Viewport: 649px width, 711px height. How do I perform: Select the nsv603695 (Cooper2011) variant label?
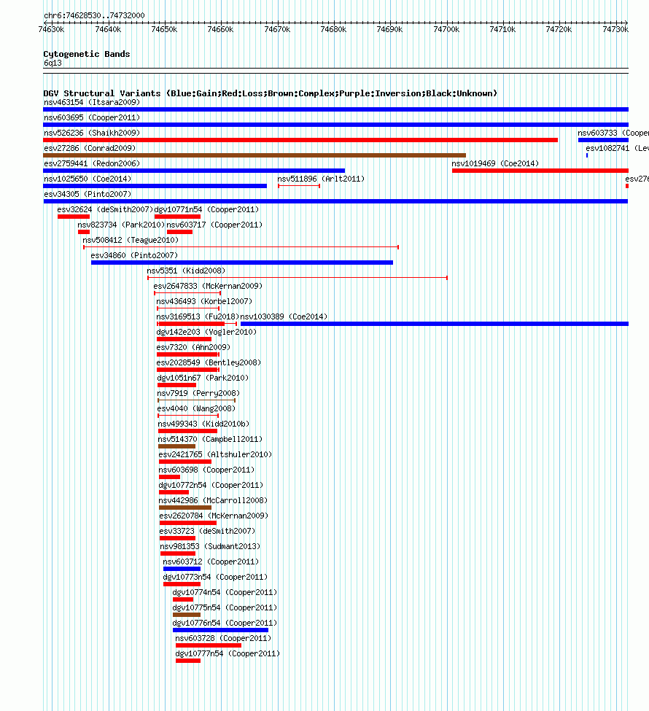(92, 118)
